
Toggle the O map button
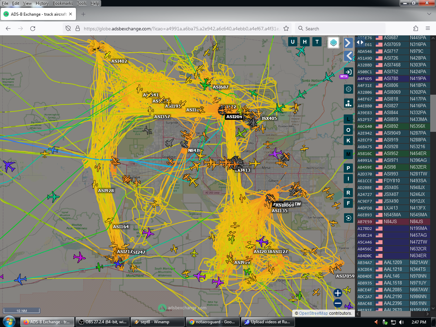(348, 130)
